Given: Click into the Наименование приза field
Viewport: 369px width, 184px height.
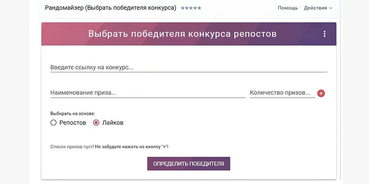Looking at the screenshot, I should (x=148, y=93).
